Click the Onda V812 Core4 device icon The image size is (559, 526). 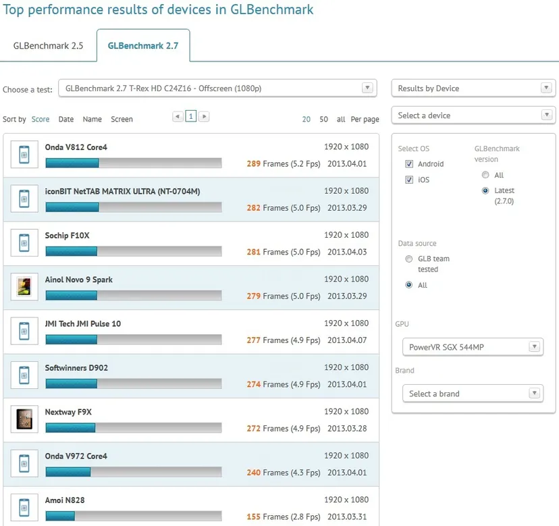(x=24, y=155)
